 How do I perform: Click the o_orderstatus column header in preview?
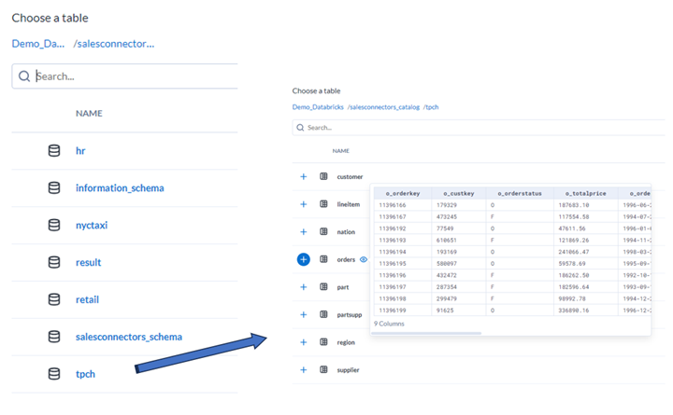click(520, 194)
